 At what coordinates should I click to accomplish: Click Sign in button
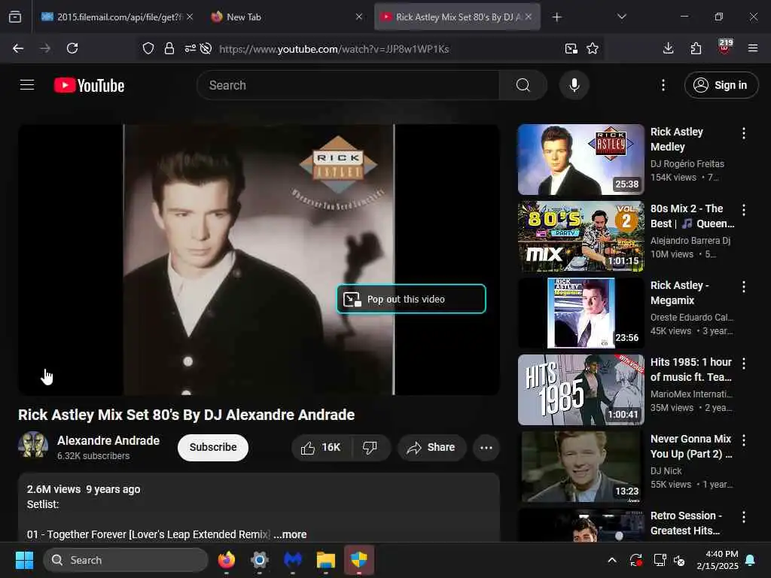click(x=721, y=85)
